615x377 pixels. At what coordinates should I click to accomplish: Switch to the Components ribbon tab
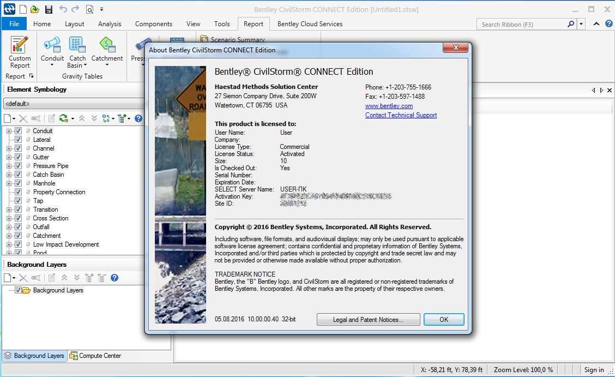coord(153,24)
